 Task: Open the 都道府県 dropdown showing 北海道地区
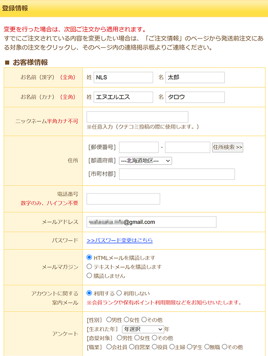[x=145, y=161]
